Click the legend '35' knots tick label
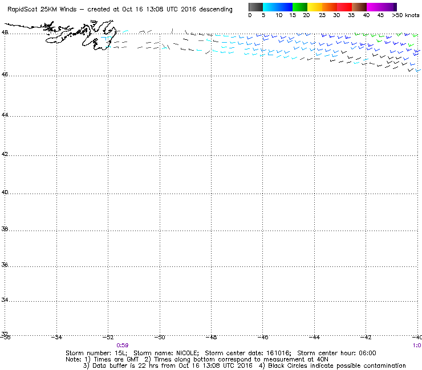 coord(351,15)
